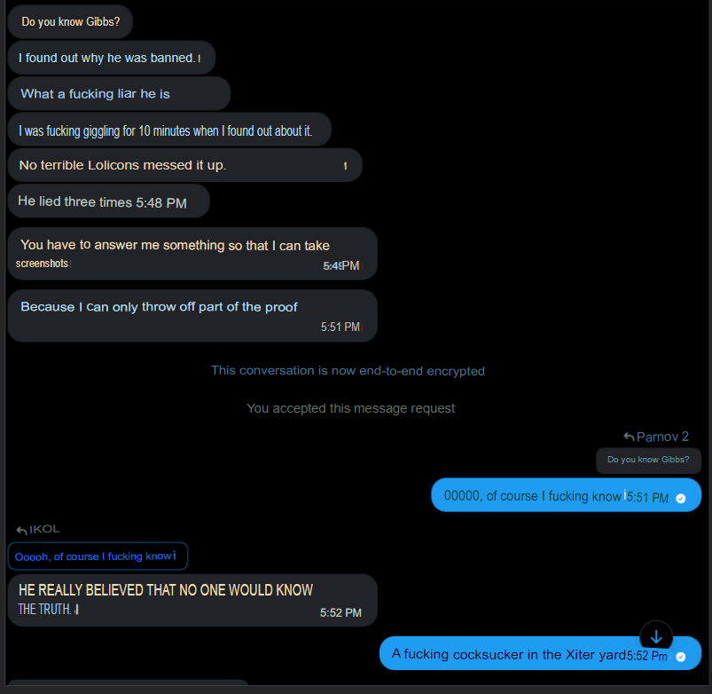Click the checkmark on the 5:52 Pm blue message
The height and width of the screenshot is (694, 712).
[x=680, y=657]
